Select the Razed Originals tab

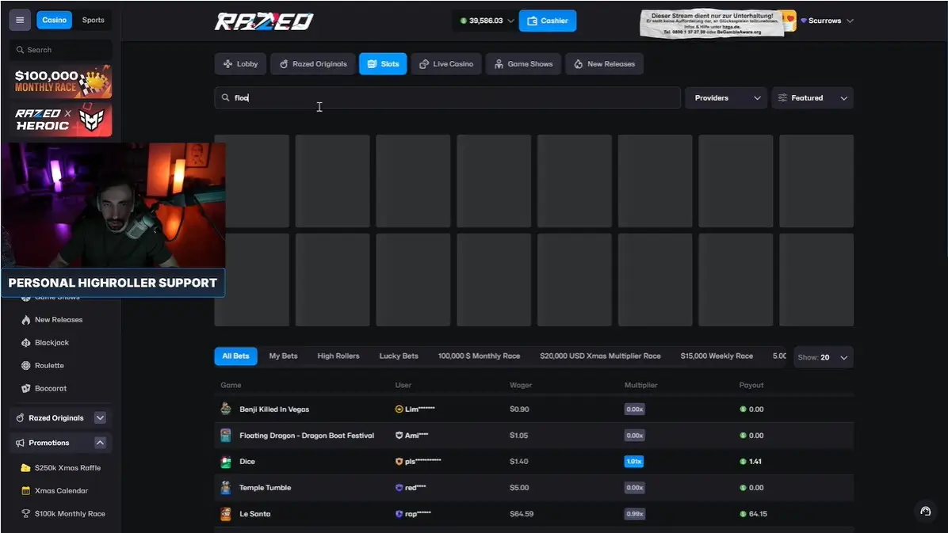pyautogui.click(x=312, y=64)
